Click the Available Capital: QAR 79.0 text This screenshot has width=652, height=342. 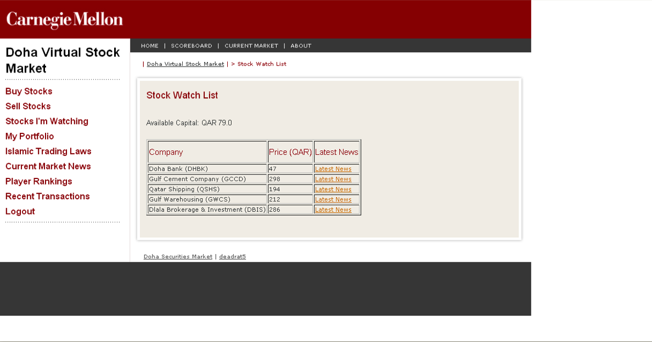(189, 123)
